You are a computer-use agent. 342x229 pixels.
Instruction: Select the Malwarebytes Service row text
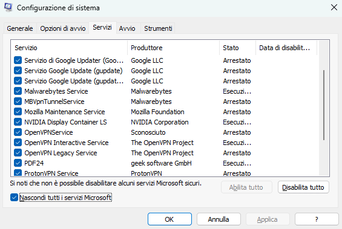[56, 91]
